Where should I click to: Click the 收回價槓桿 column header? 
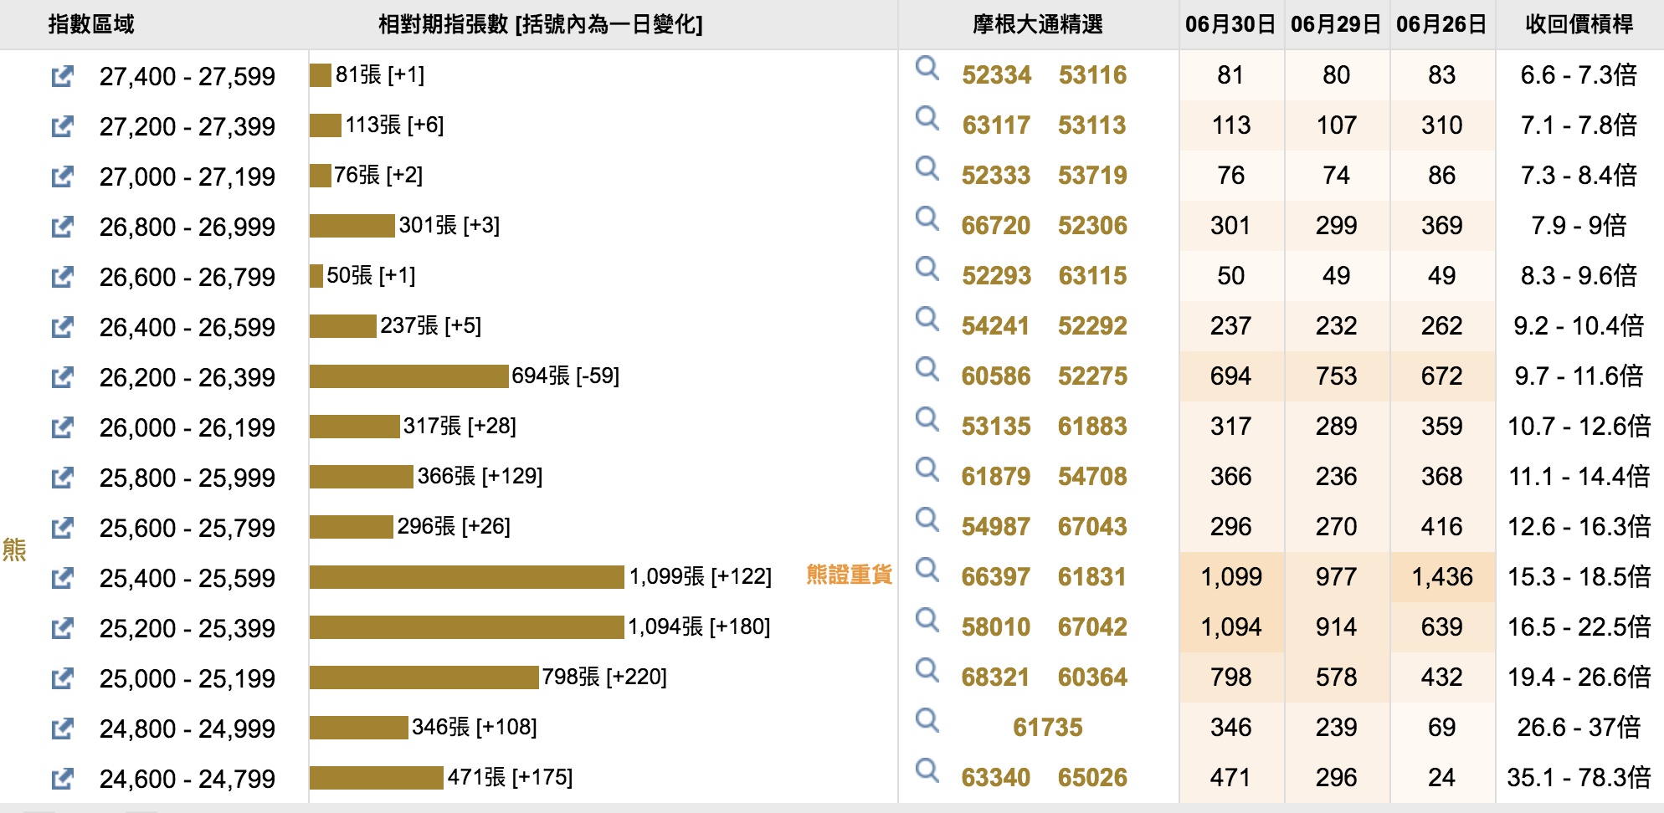(x=1579, y=24)
